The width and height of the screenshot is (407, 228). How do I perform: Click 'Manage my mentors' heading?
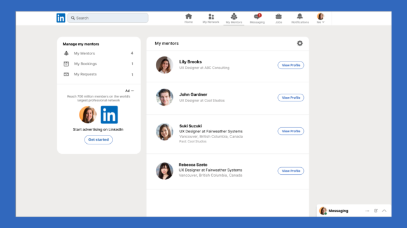[81, 44]
